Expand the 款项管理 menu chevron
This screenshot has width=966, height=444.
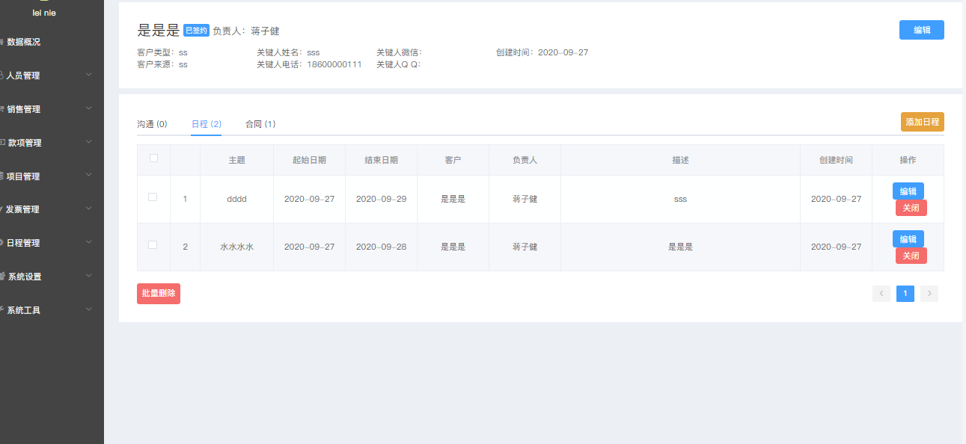pos(89,142)
